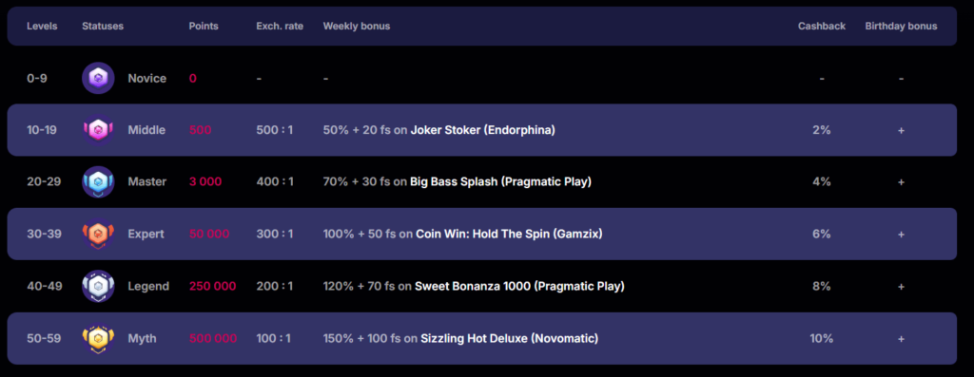Click the Exch. rate column header
The height and width of the screenshot is (377, 974).
click(280, 26)
